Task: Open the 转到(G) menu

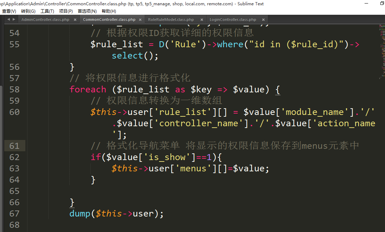Action: 28,11
